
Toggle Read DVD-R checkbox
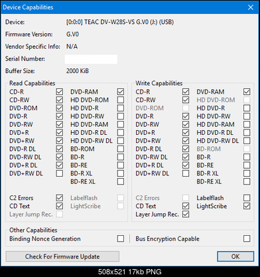(x=60, y=116)
